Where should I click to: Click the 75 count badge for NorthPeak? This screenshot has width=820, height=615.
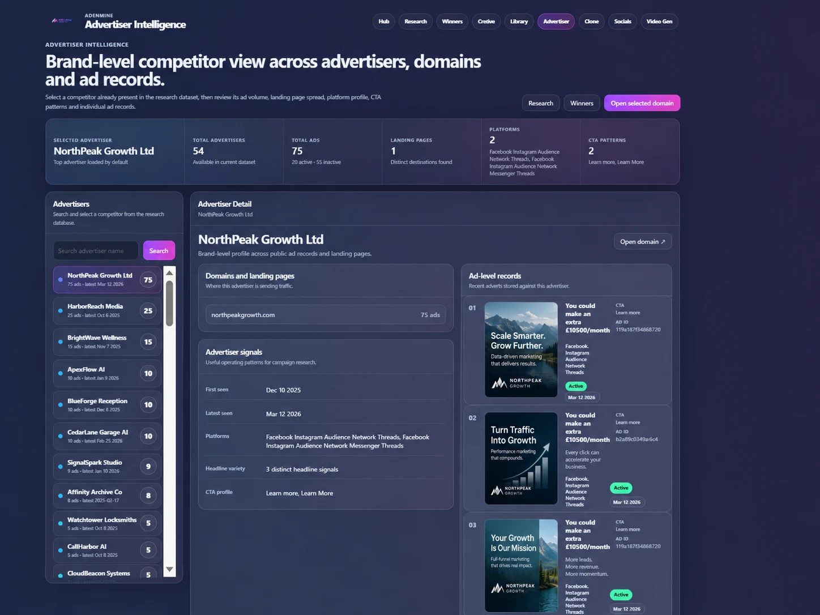pos(148,280)
